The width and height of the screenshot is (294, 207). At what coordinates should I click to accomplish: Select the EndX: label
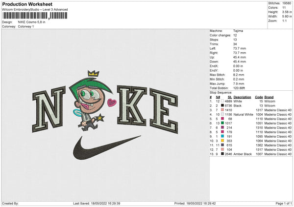[x=214, y=66]
